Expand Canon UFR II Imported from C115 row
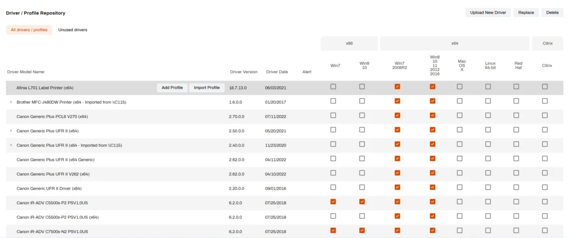The height and width of the screenshot is (238, 569). pos(11,145)
